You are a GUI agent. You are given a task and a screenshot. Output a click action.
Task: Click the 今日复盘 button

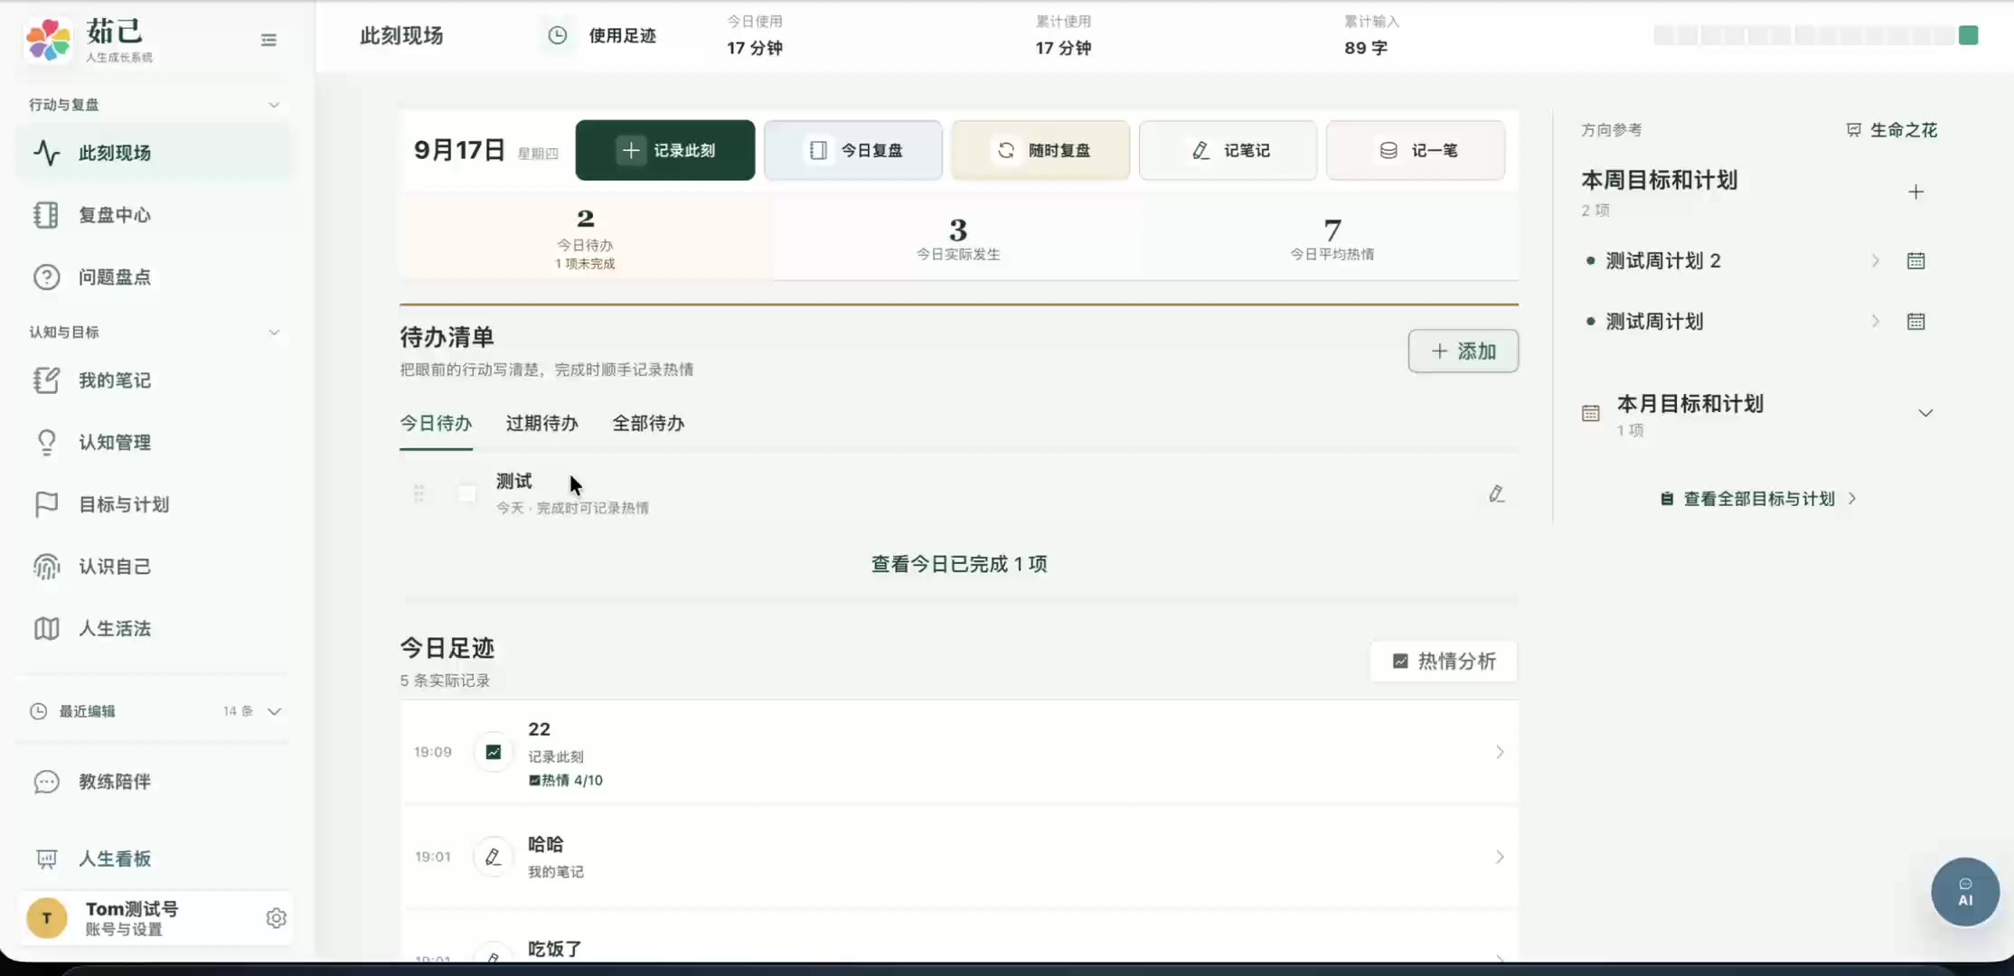click(853, 150)
